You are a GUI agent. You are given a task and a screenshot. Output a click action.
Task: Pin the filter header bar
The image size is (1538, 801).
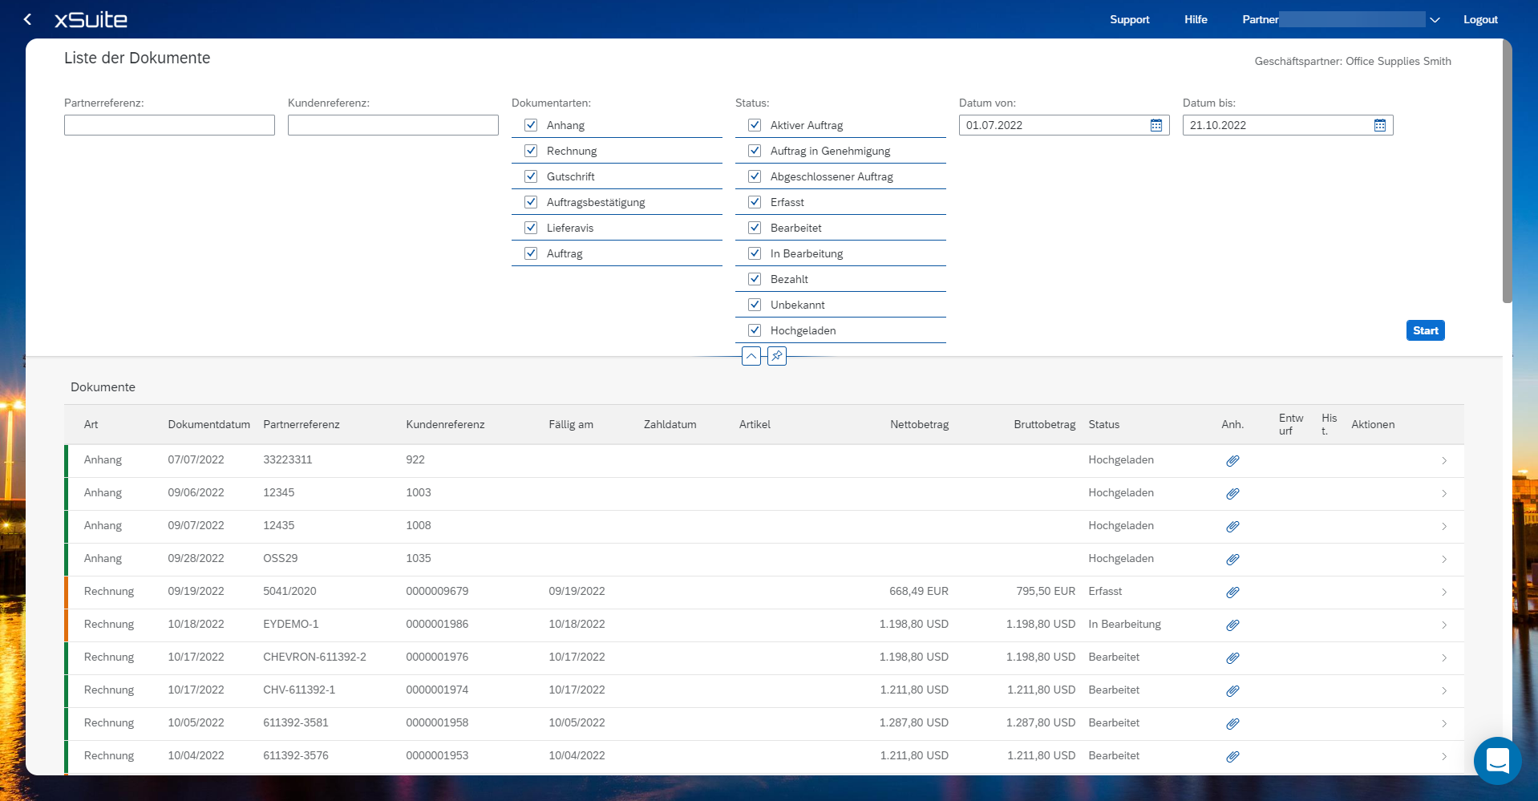776,356
